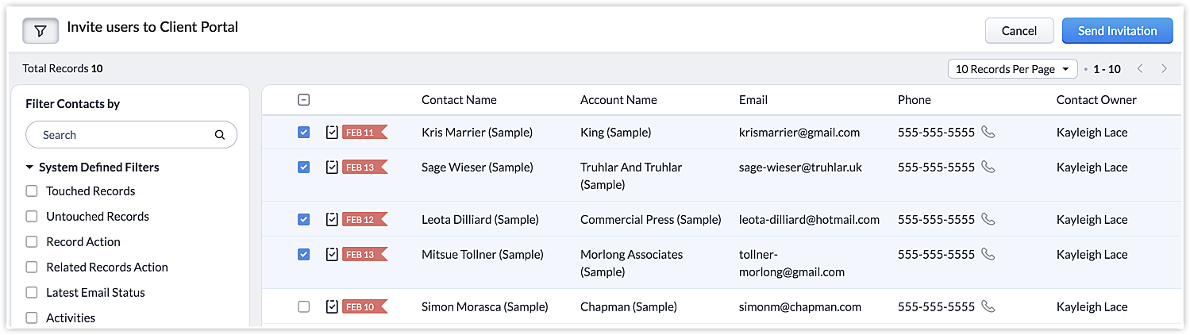Collapse System Defined Filters section
Viewport: 1190px width, 335px height.
[30, 167]
